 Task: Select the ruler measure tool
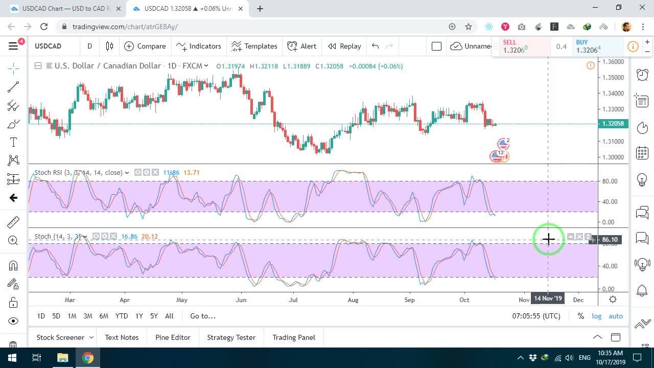(x=13, y=222)
